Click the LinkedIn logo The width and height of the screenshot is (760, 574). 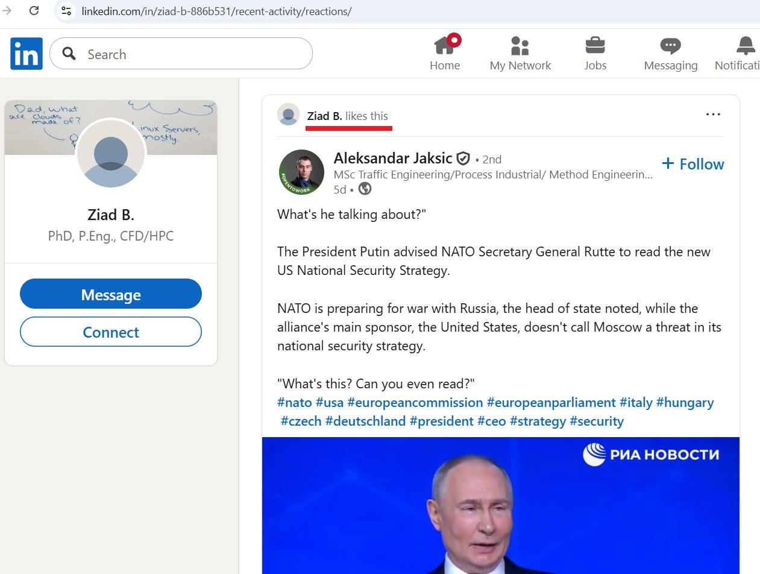tap(26, 54)
